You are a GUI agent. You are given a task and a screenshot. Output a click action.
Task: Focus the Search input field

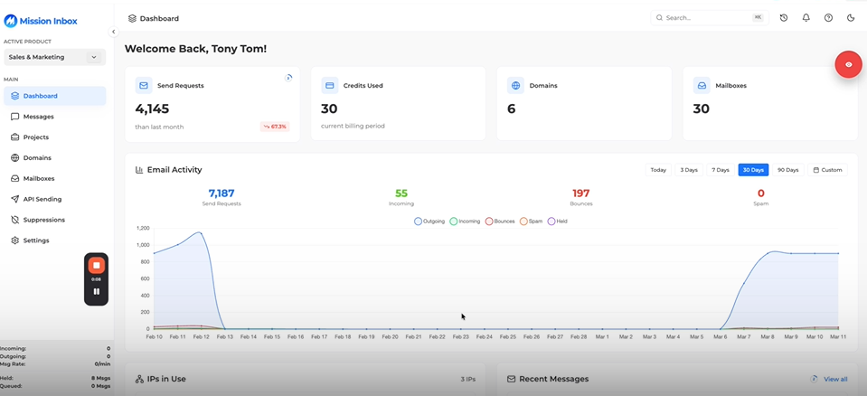[710, 18]
